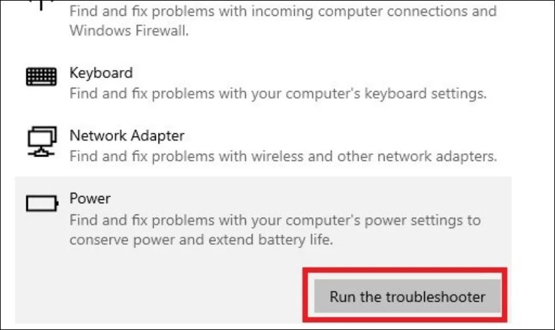This screenshot has height=330, width=555.
Task: Click the Power battery icon
Action: [42, 203]
